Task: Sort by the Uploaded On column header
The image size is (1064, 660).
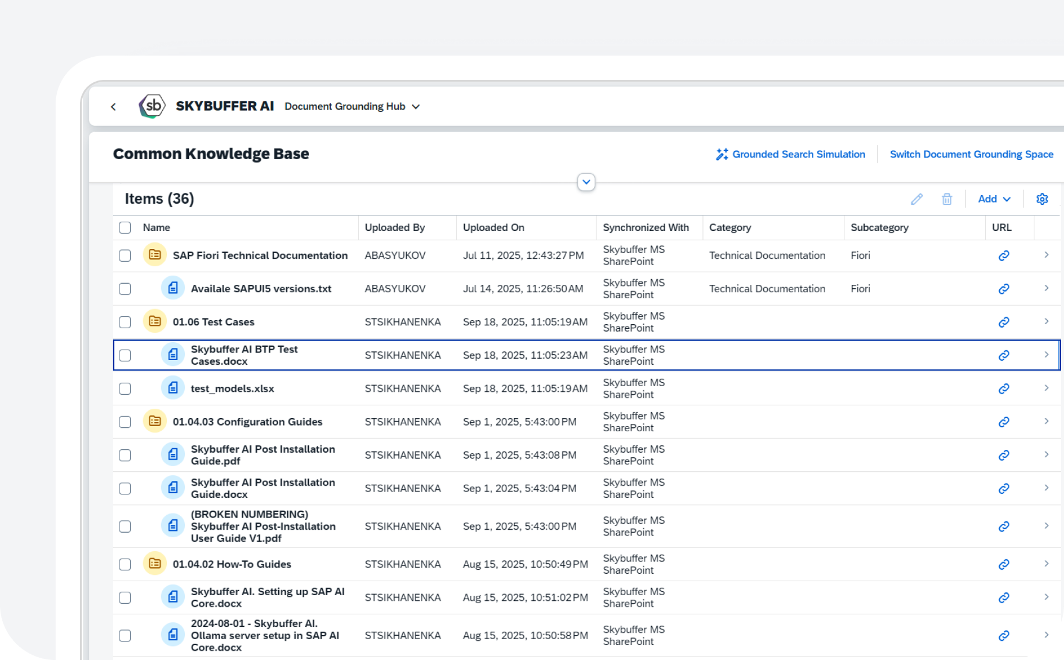Action: point(493,228)
